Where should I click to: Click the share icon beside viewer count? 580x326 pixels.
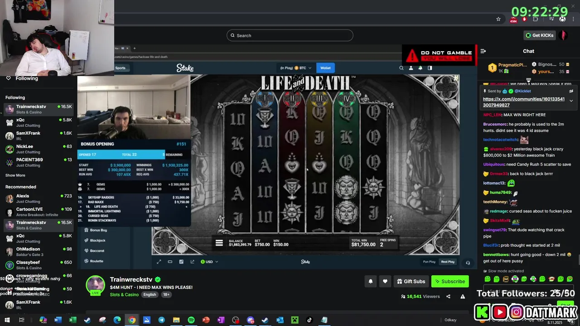pos(448,297)
